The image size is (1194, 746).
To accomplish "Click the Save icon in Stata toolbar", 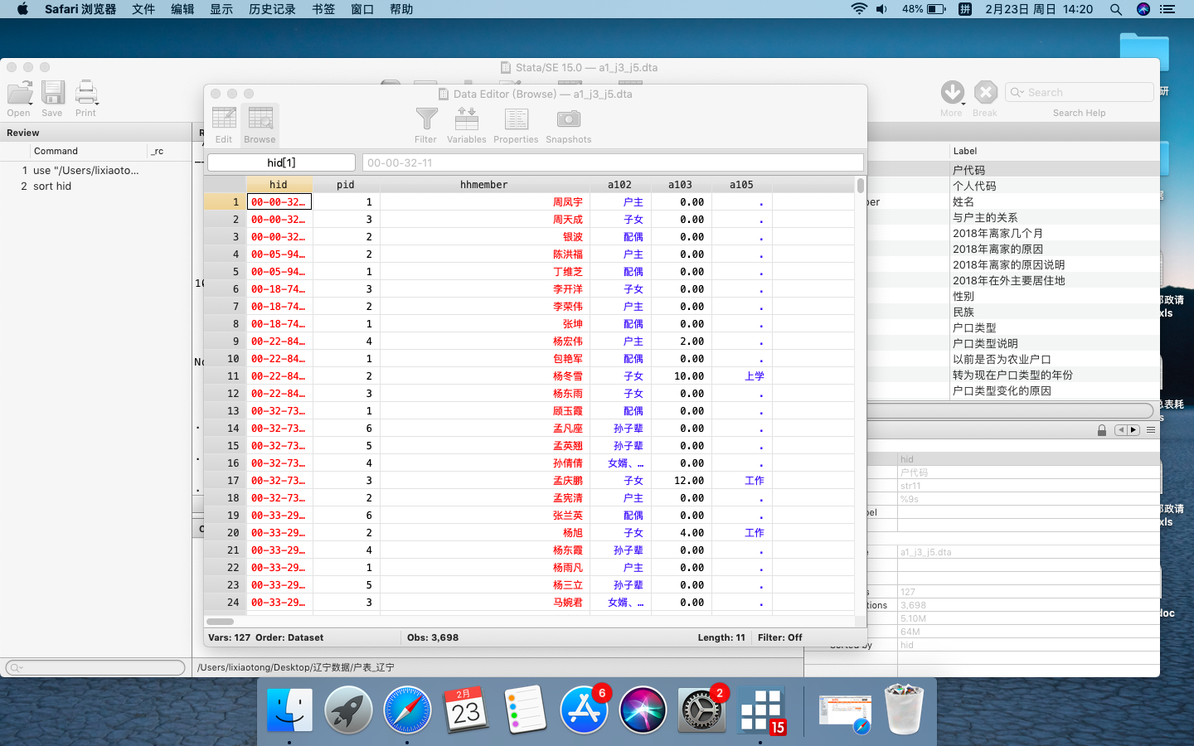I will click(x=52, y=99).
